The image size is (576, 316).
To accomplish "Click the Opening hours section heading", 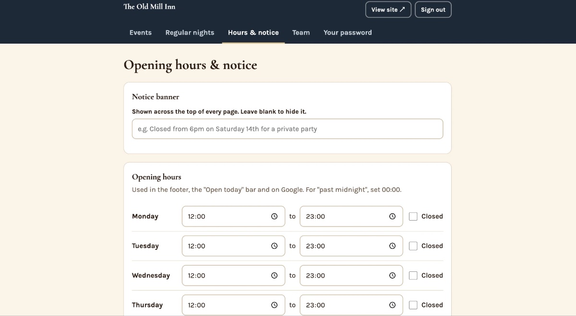I will click(156, 177).
